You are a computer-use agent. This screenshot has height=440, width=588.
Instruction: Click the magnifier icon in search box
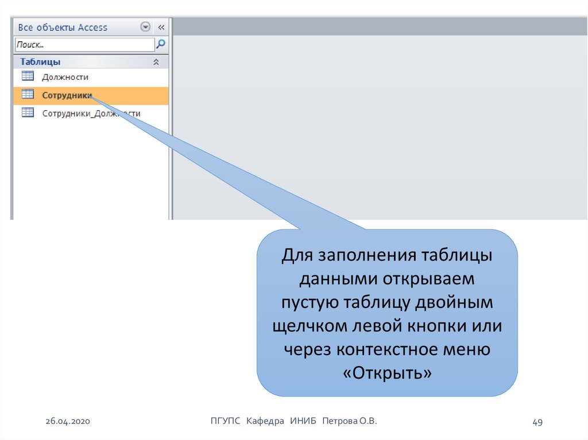pos(161,44)
